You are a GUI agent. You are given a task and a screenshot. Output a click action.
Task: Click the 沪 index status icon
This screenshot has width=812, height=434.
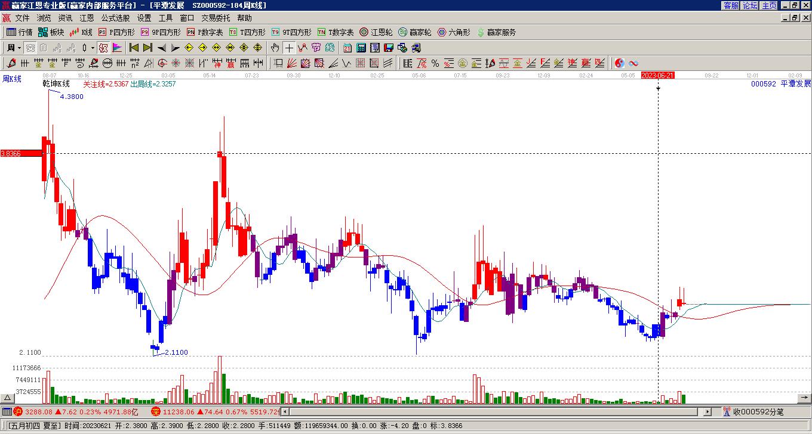(x=18, y=411)
